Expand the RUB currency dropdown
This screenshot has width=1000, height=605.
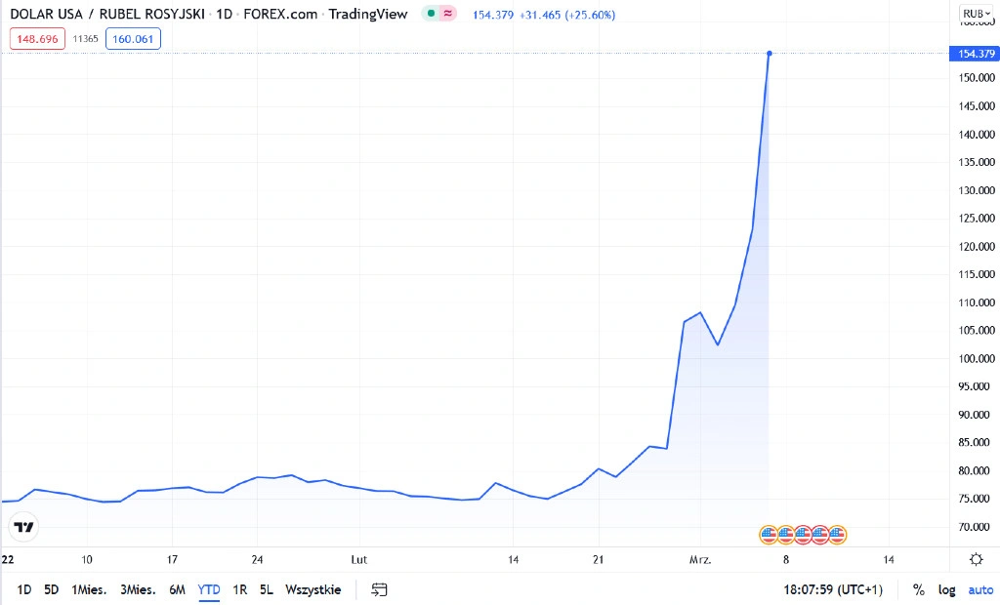point(977,14)
